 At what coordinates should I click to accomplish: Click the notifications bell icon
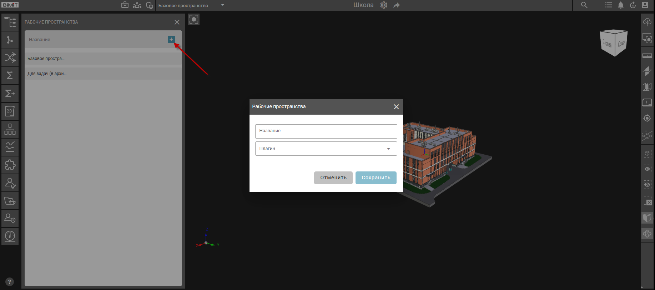tap(621, 5)
